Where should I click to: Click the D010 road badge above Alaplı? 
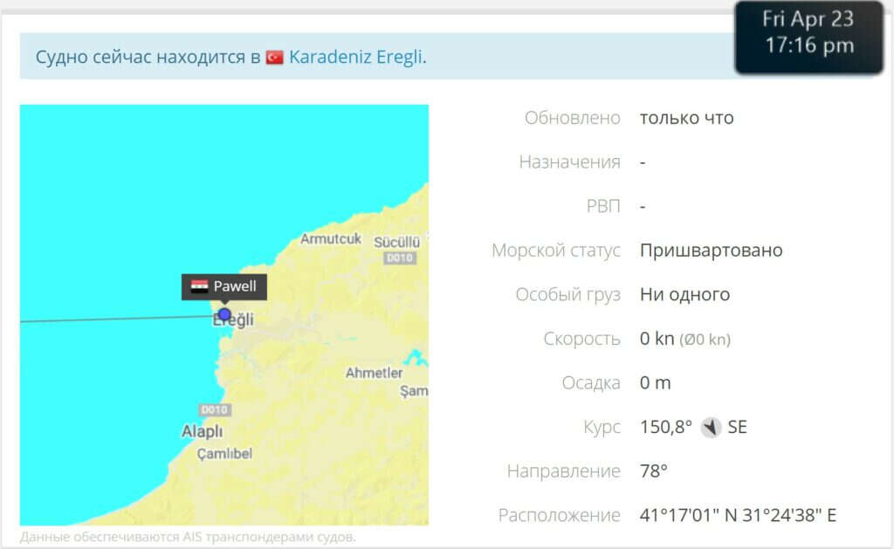click(214, 410)
